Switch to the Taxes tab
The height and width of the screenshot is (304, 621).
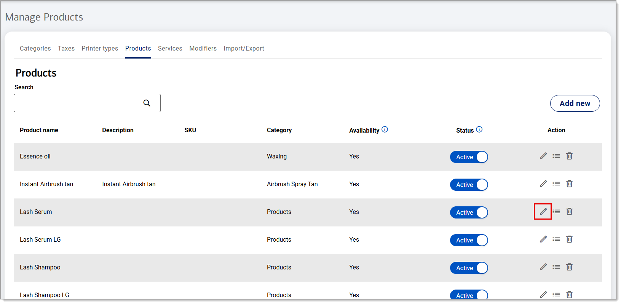[66, 48]
